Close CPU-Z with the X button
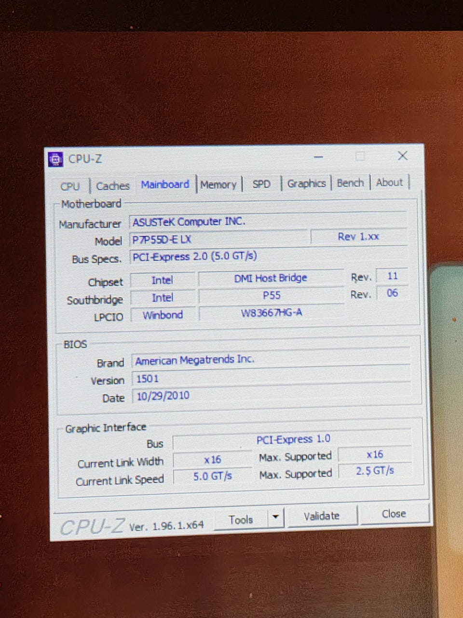Viewport: 463px width, 618px height. (x=403, y=155)
